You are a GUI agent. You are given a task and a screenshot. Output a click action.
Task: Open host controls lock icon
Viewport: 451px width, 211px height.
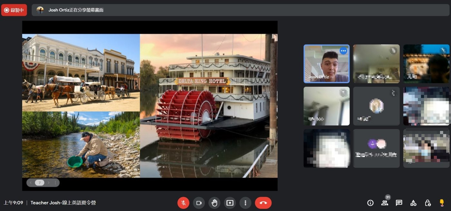click(x=427, y=203)
